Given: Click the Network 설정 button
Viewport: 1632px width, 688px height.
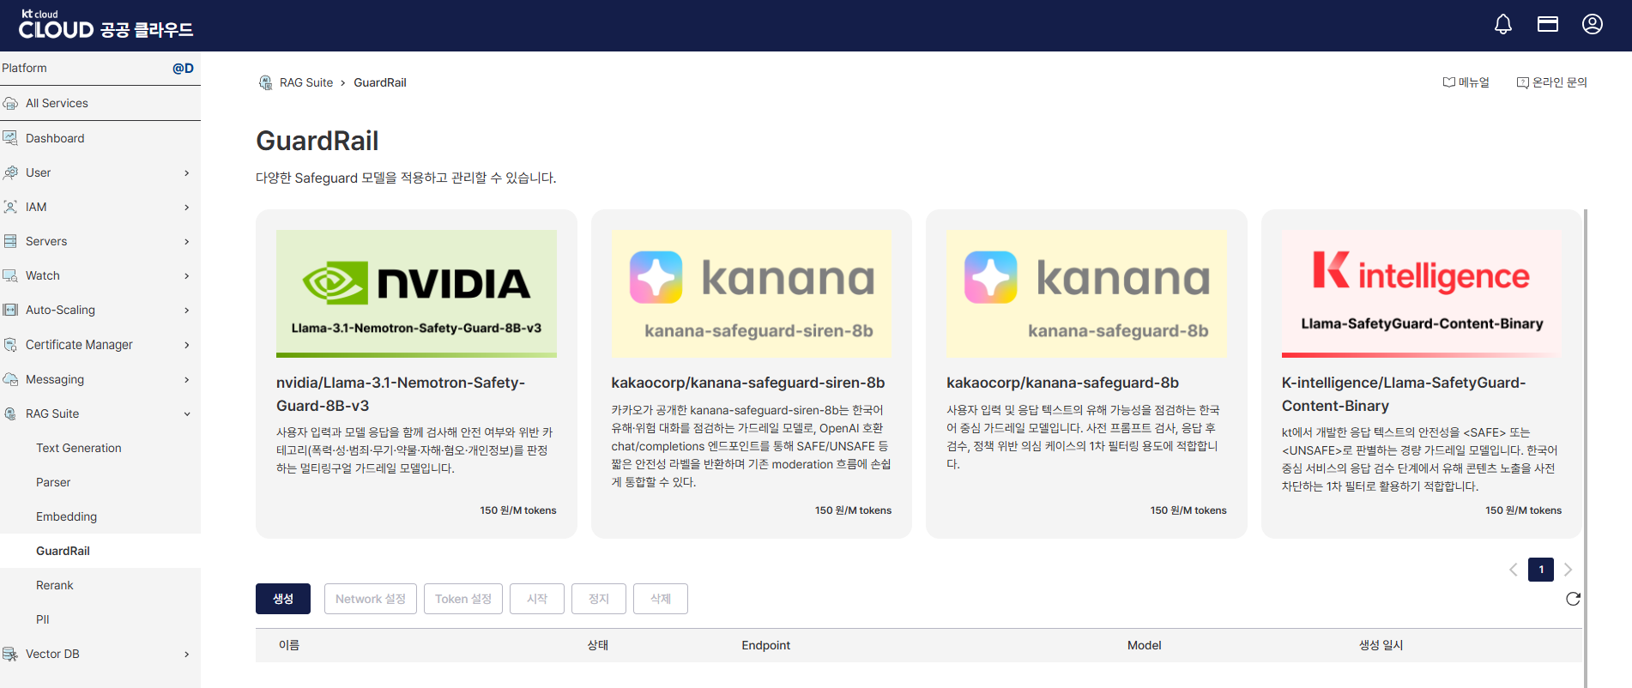Looking at the screenshot, I should click(x=371, y=599).
